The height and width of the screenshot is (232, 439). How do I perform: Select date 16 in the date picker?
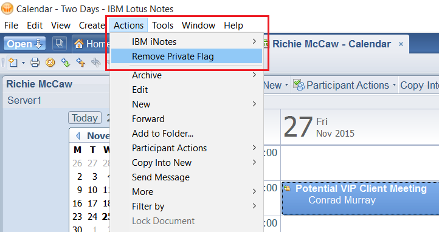(x=77, y=203)
